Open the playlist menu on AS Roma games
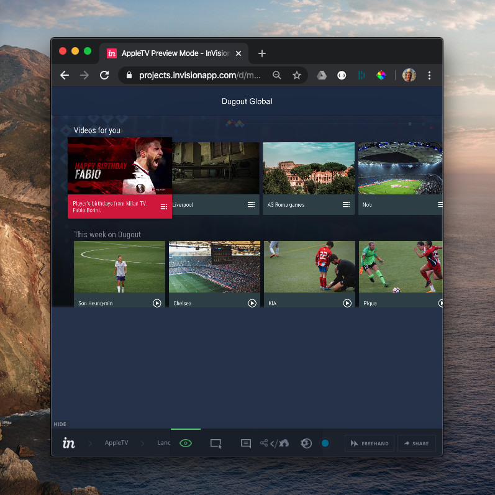This screenshot has width=495, height=495. point(346,204)
